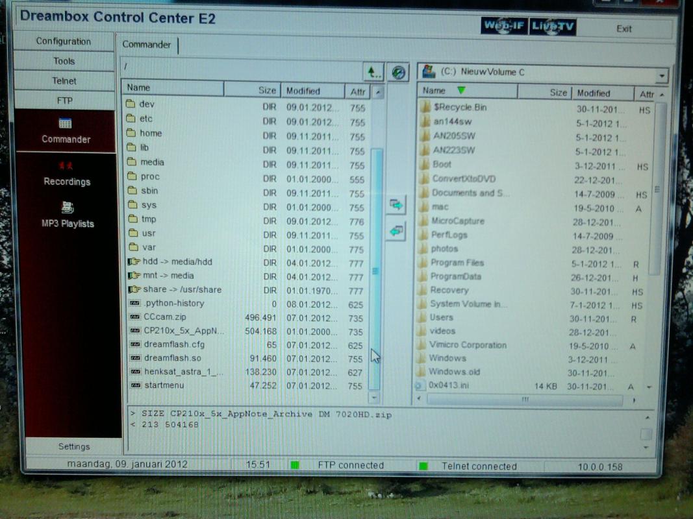Open MP3 Playlists section
Screen dimensions: 693x519
67,215
